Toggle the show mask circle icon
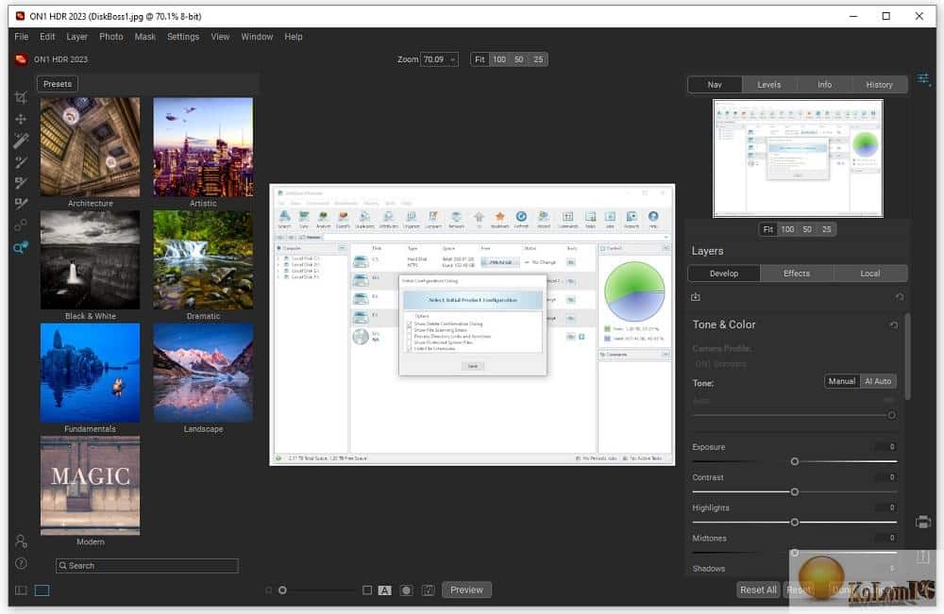The image size is (944, 614). point(406,590)
